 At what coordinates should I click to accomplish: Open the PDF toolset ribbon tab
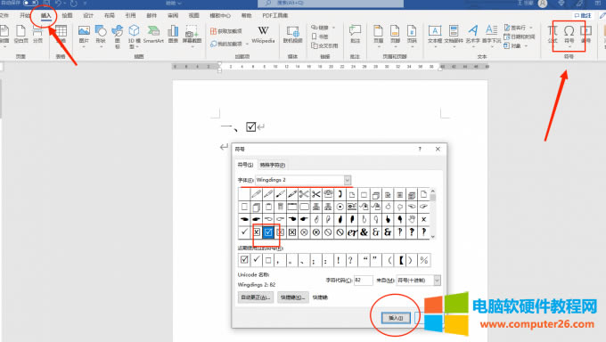tap(274, 15)
